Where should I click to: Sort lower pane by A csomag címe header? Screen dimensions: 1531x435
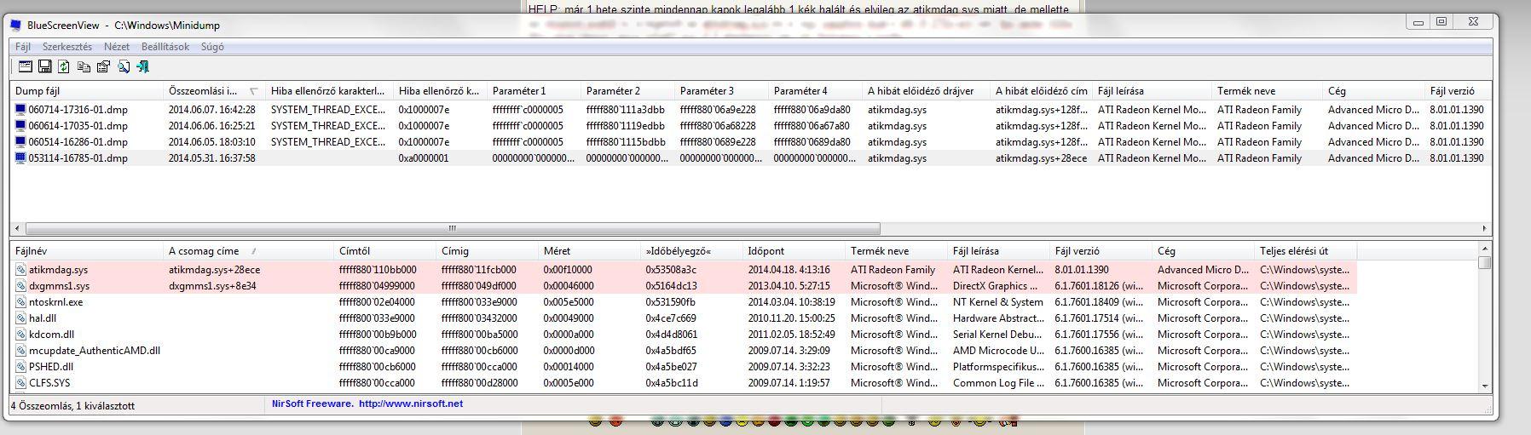click(249, 251)
